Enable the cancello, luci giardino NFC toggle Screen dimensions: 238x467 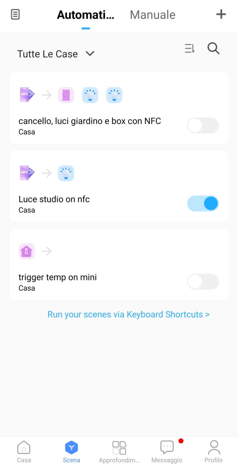coord(203,125)
